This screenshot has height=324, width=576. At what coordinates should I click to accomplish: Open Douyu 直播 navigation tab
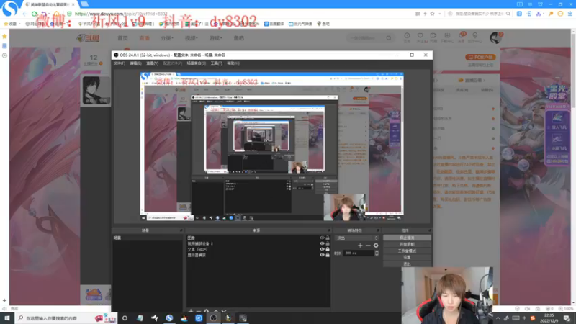144,38
